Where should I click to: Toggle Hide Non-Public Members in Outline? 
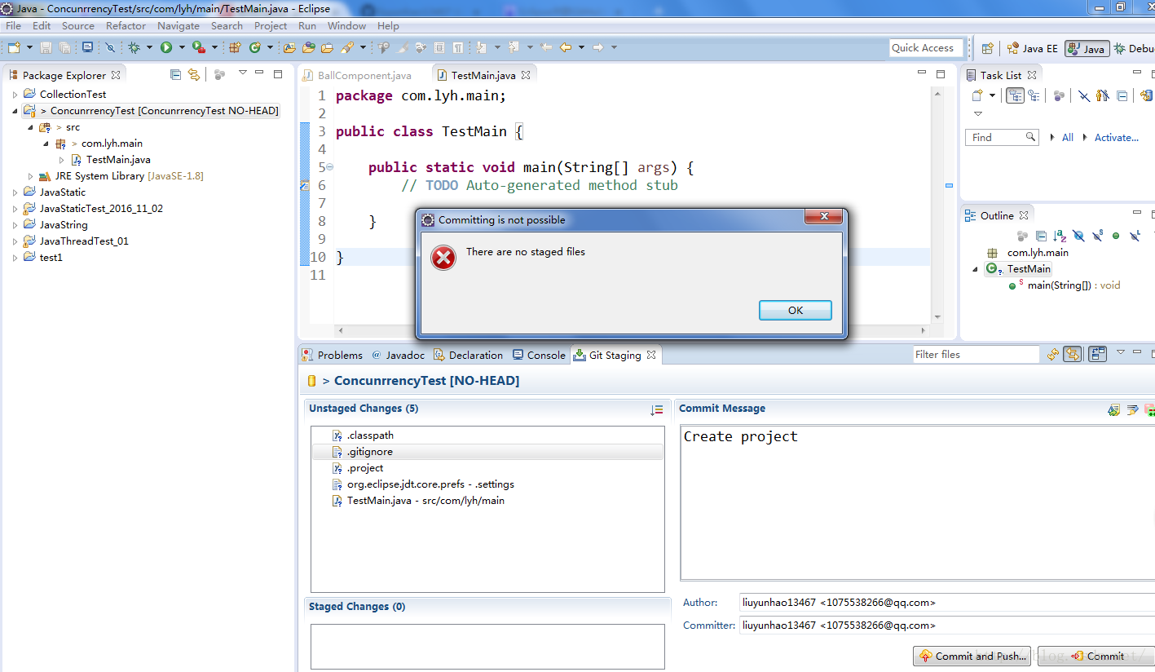coord(1116,236)
